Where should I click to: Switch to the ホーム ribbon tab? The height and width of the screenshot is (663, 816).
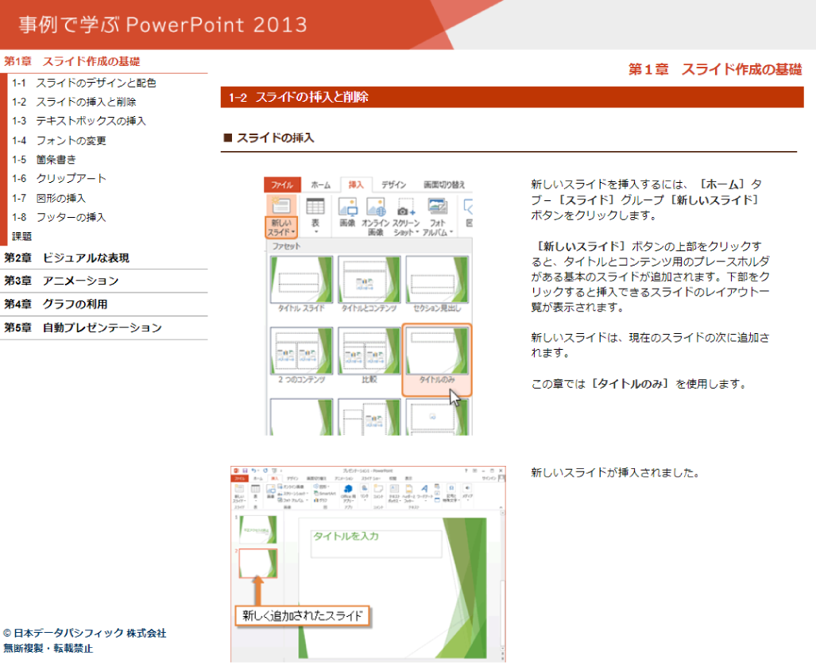pyautogui.click(x=320, y=185)
